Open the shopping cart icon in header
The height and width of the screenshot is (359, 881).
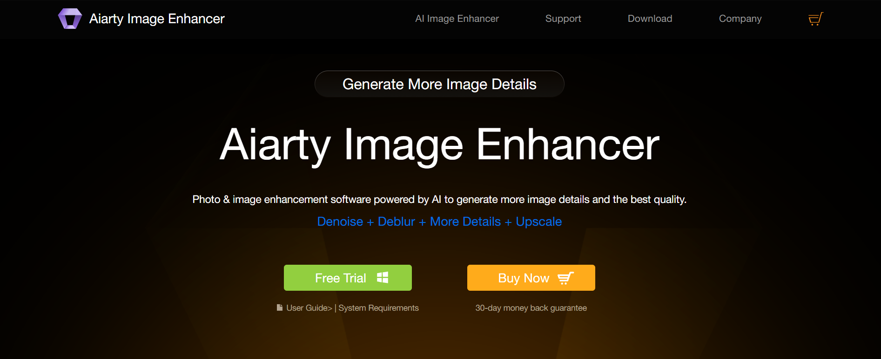click(815, 19)
